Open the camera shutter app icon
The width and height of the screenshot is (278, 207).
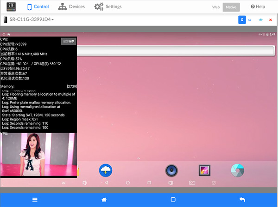[x=238, y=170]
